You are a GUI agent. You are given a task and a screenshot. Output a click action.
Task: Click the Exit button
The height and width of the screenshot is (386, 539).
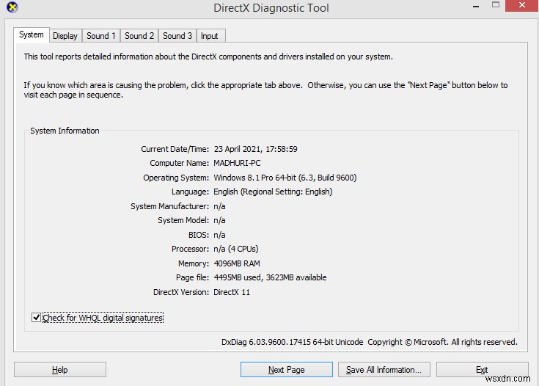482,369
